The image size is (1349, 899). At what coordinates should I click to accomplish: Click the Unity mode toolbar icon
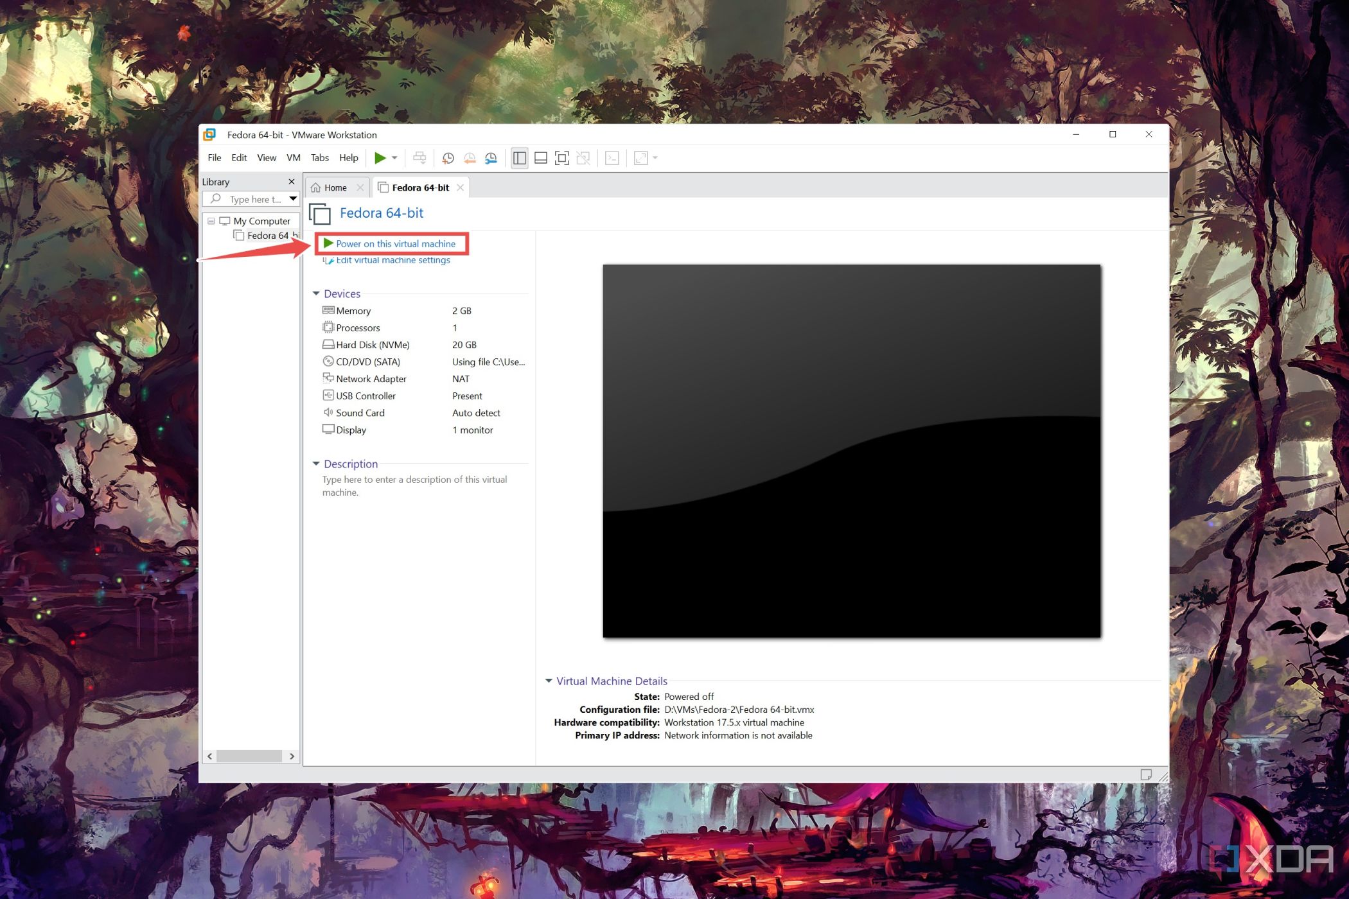[x=583, y=158]
